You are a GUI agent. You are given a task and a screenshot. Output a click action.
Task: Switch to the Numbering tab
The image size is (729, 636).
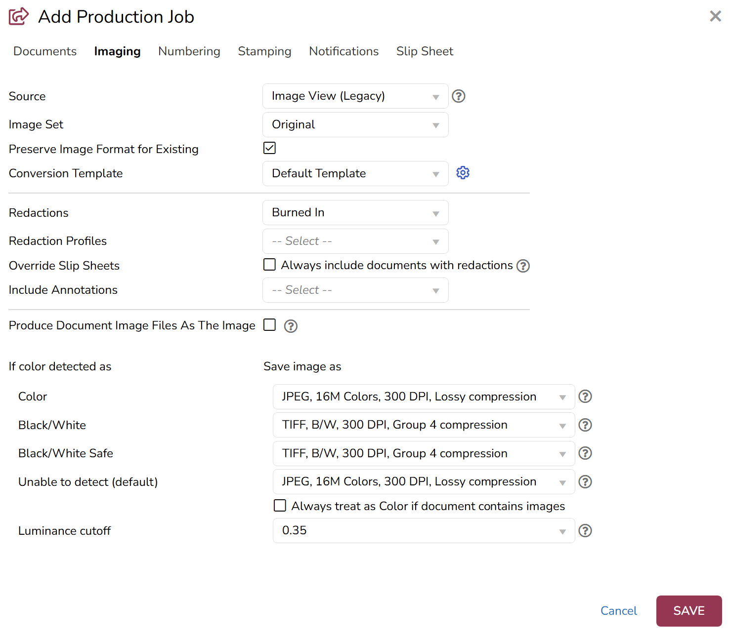pos(189,51)
